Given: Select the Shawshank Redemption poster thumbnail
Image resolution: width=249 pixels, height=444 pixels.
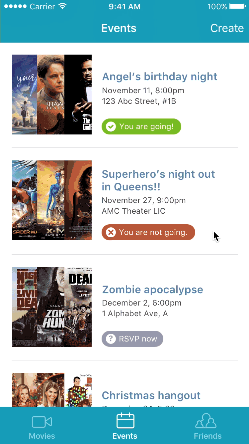Looking at the screenshot, I should [x=51, y=95].
